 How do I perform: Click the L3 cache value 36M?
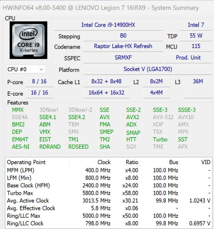198,87
